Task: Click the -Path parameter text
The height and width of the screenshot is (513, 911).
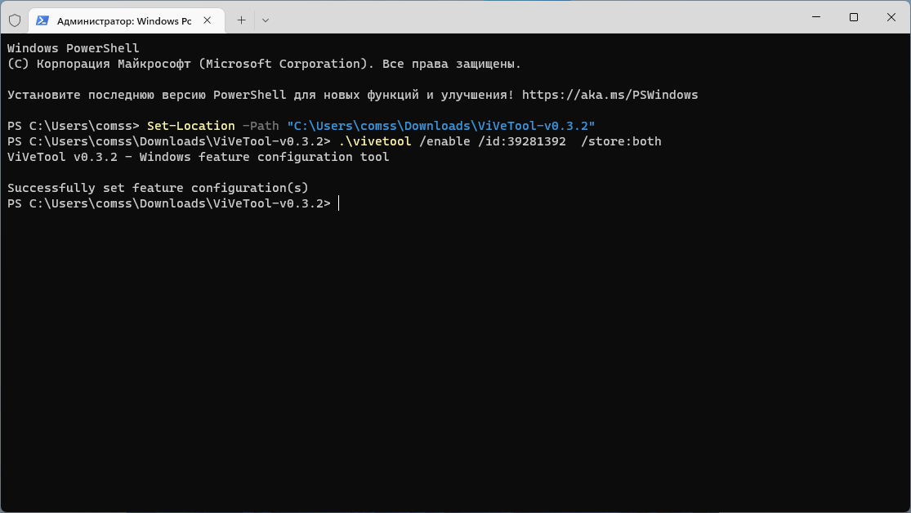Action: click(x=261, y=126)
